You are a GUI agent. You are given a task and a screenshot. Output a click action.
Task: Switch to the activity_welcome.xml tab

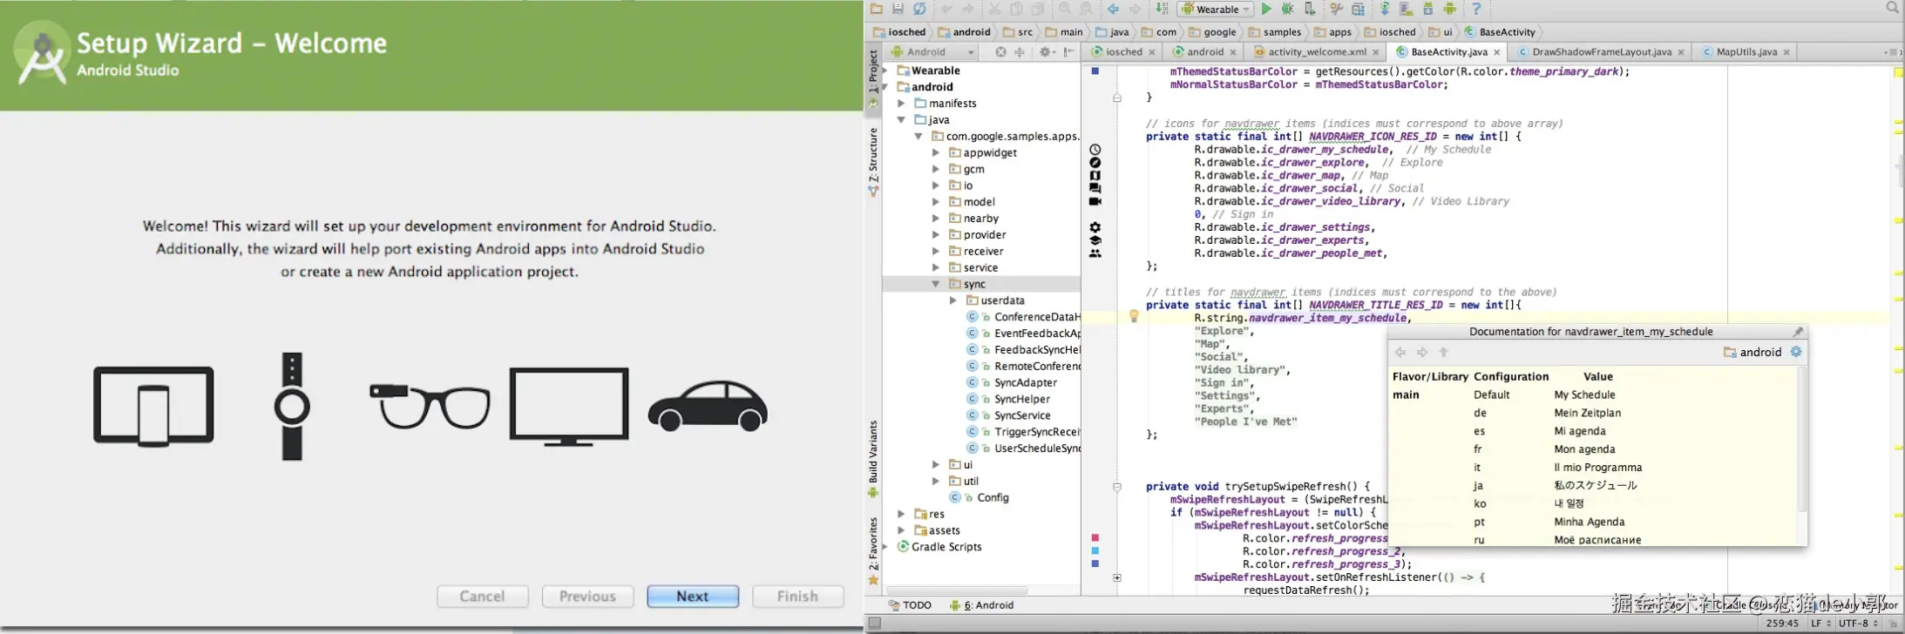pos(1317,52)
